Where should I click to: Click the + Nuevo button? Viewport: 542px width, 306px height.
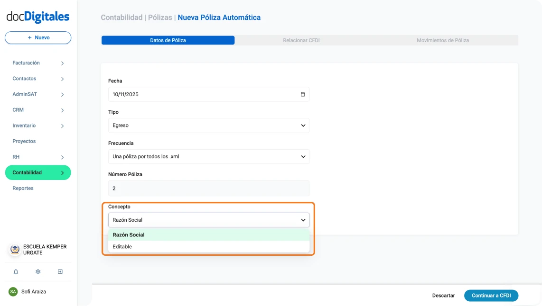[37, 37]
